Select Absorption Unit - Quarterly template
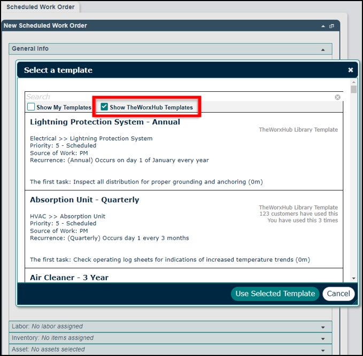The image size is (363, 356). [184, 230]
